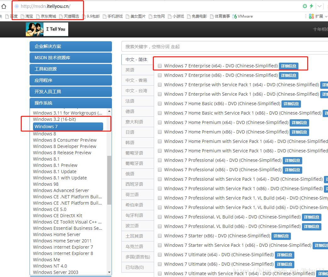The width and height of the screenshot is (328, 277).
Task: Expand the address bar dropdown chevron
Action: pos(320,6)
